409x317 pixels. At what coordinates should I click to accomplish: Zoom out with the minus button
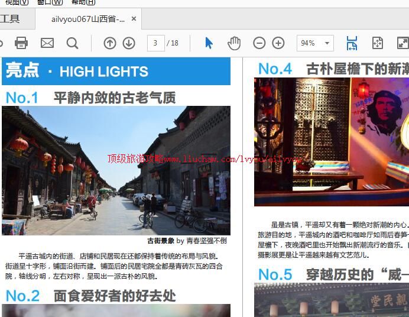point(259,43)
